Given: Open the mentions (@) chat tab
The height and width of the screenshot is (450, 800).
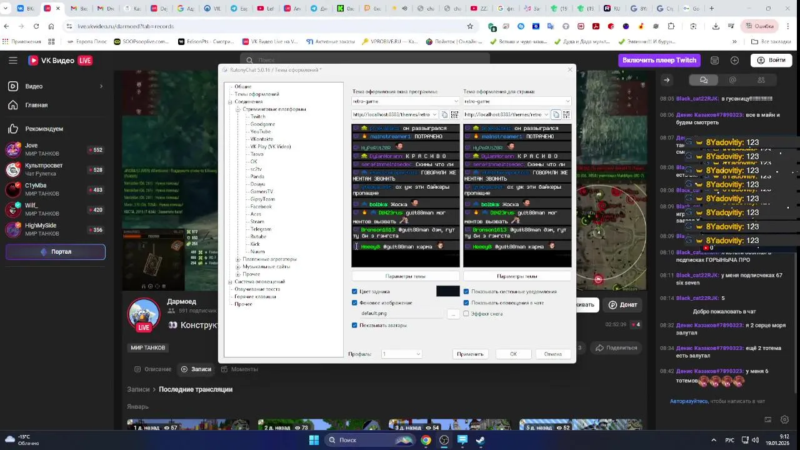Looking at the screenshot, I should pos(732,80).
